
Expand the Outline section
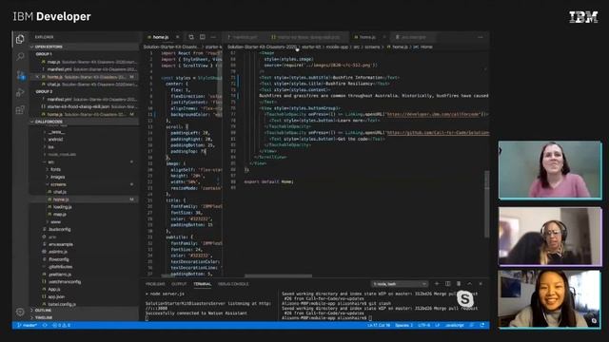click(x=85, y=311)
